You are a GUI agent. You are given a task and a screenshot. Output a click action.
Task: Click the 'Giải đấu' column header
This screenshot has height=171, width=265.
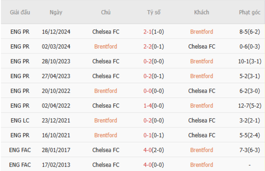point(20,12)
